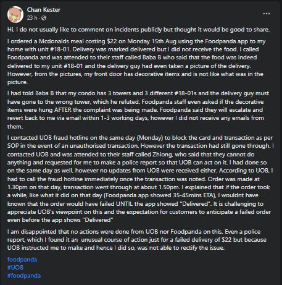Click the word "AFTER" in the post
282x285 pixels.
(x=63, y=110)
